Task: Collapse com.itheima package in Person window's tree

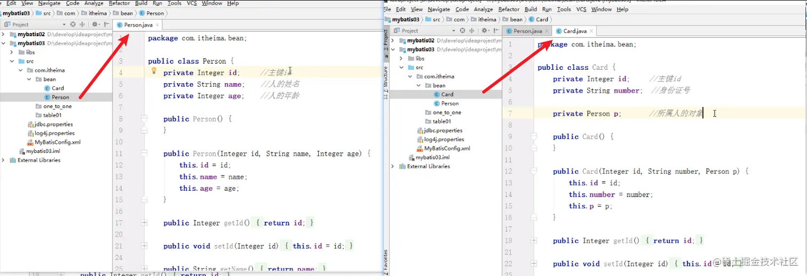Action: 22,70
